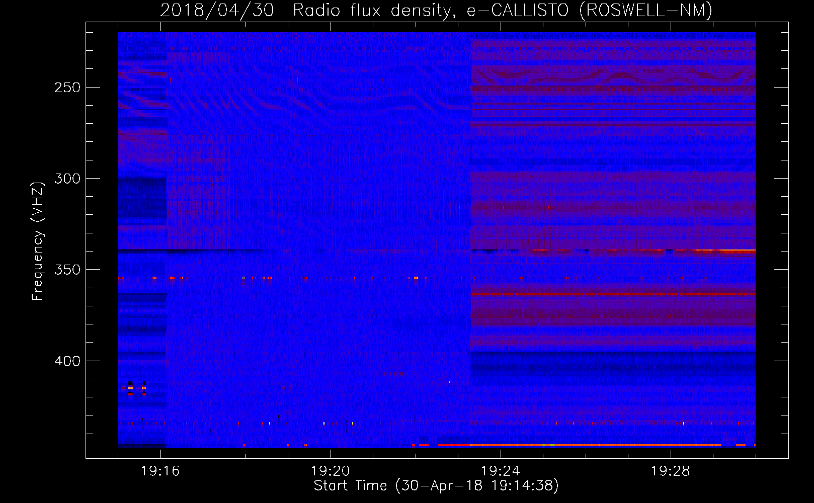Viewport: 814px width, 503px height.
Task: Click the 'Start Time (30-Apr-18 19:14:38)' axis label
Action: click(436, 486)
